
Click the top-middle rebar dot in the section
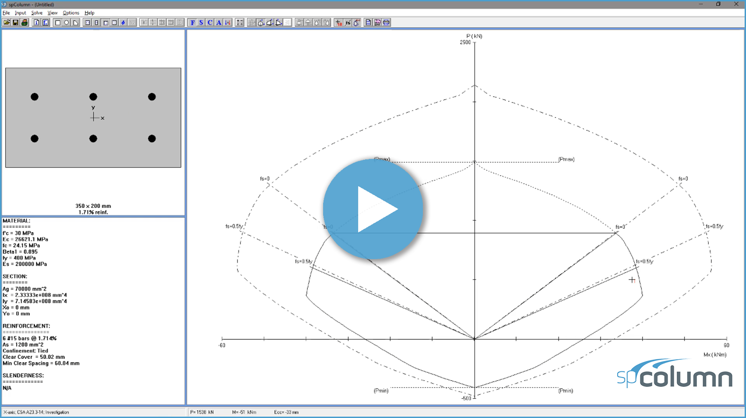click(x=93, y=97)
